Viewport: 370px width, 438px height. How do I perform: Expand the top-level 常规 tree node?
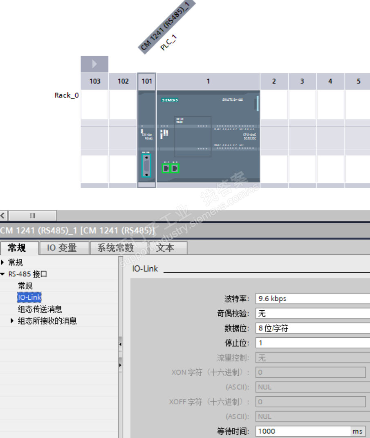tap(2, 262)
